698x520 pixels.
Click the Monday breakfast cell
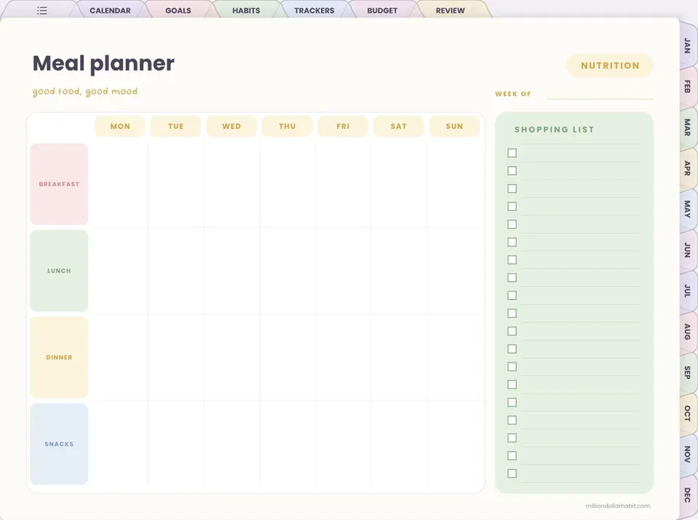click(120, 184)
